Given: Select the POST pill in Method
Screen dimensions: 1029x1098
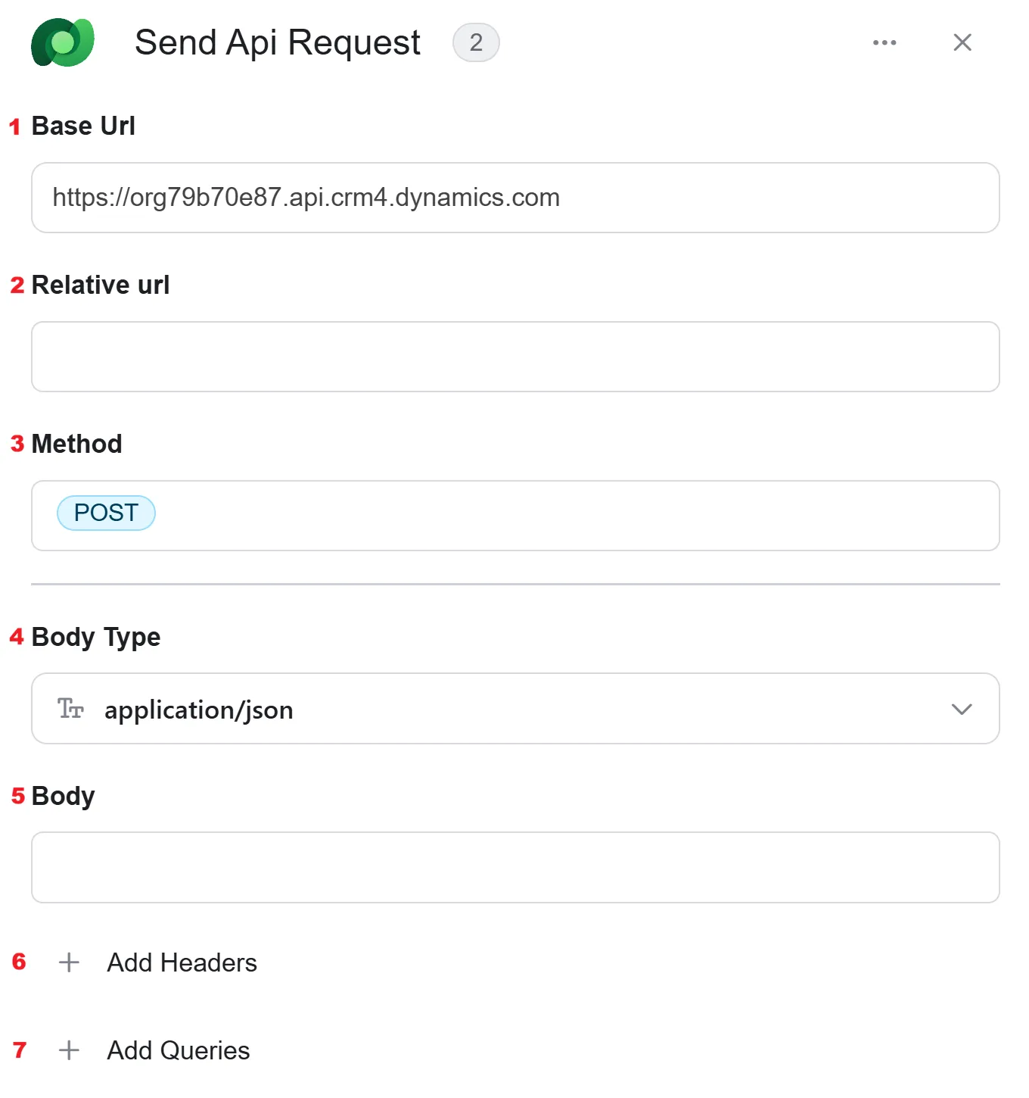Looking at the screenshot, I should click(x=107, y=513).
